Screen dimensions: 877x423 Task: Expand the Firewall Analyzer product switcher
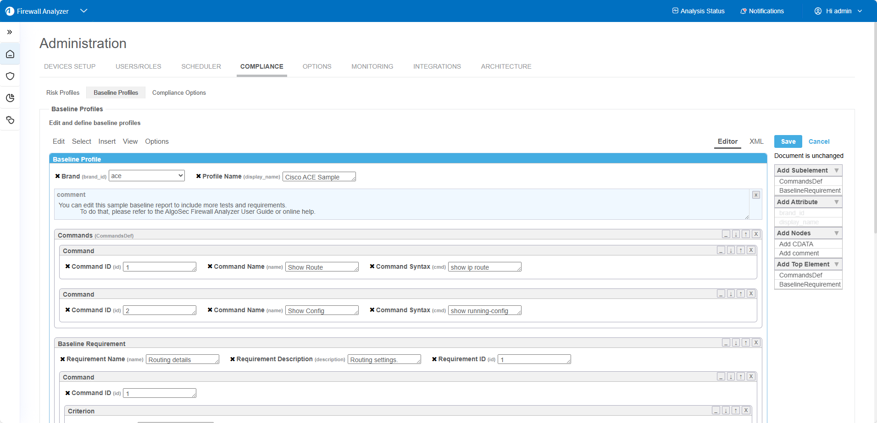(83, 11)
